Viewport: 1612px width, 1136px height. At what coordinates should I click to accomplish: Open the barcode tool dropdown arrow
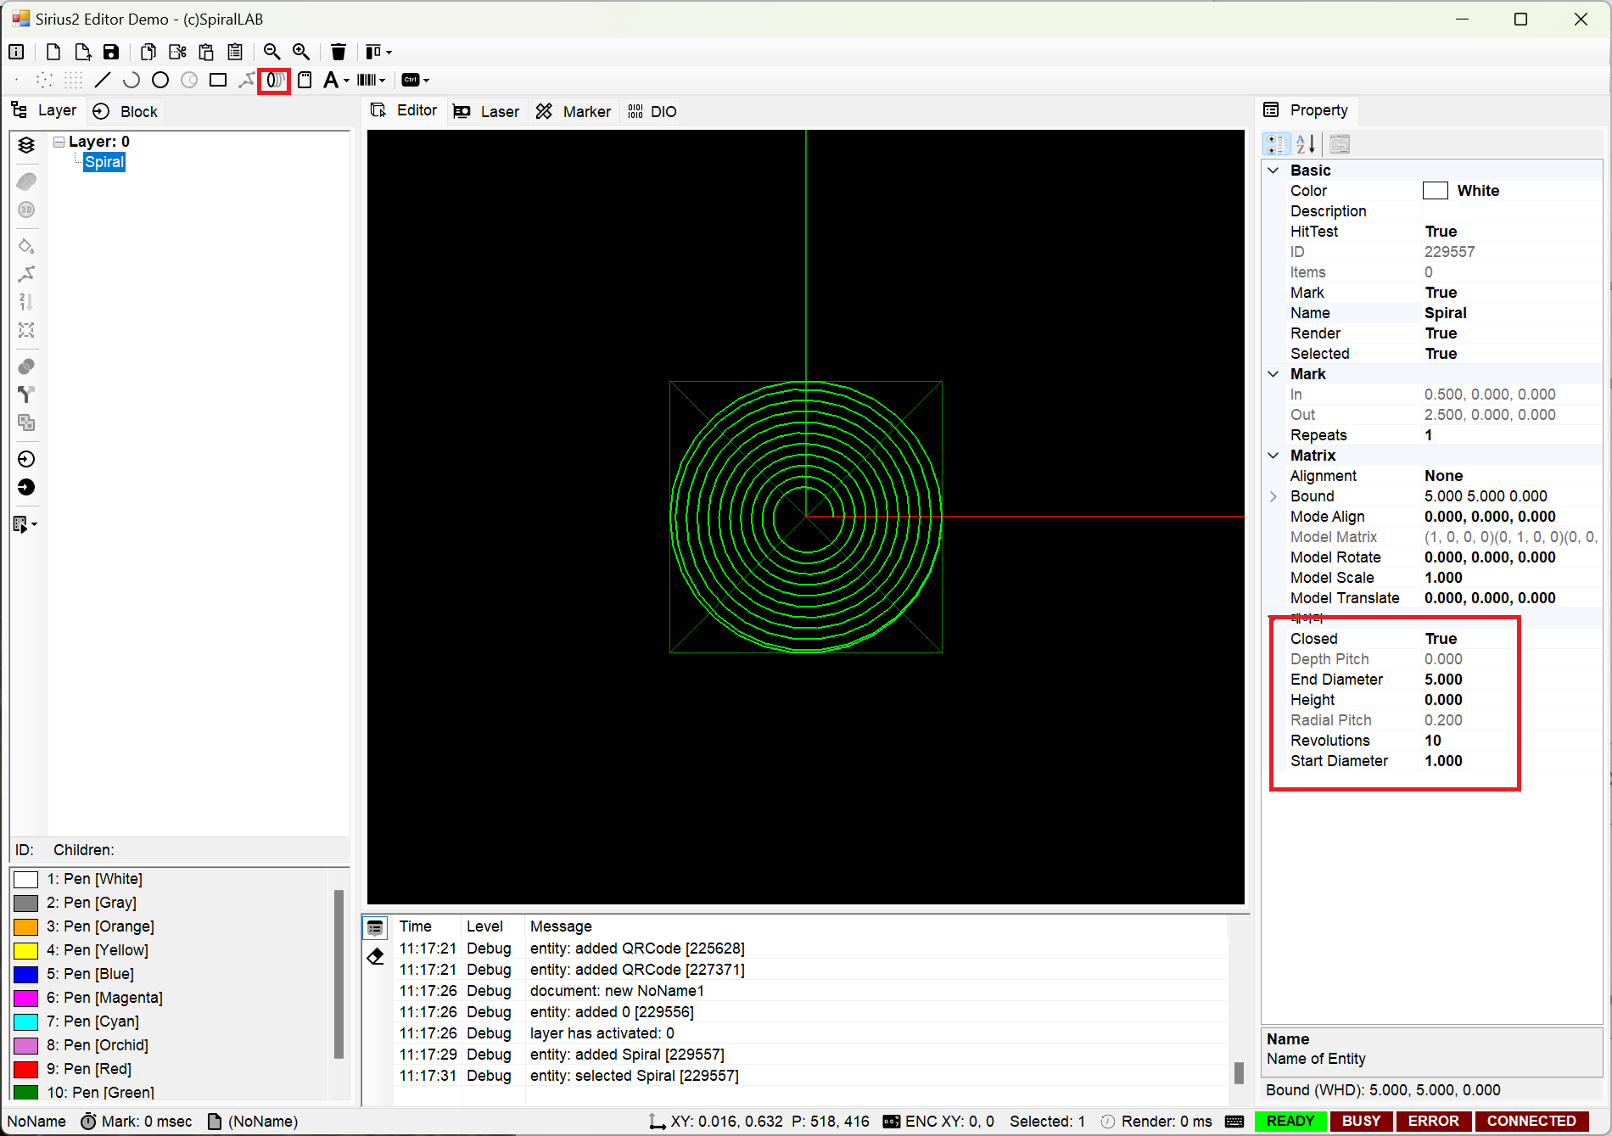[x=383, y=81]
